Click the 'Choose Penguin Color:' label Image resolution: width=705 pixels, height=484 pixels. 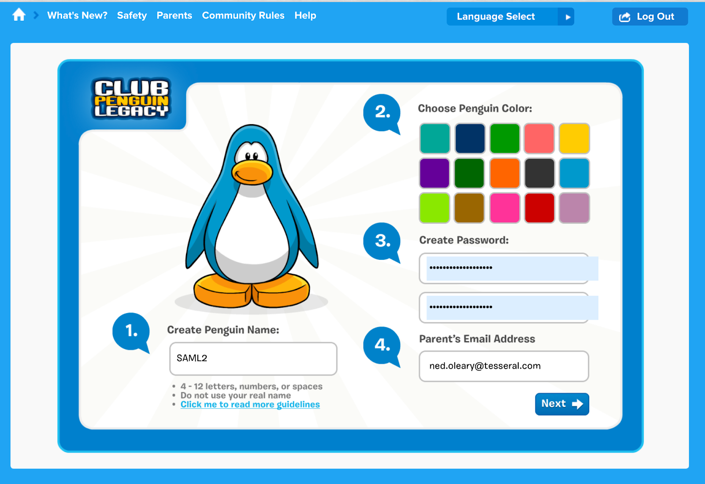click(475, 108)
